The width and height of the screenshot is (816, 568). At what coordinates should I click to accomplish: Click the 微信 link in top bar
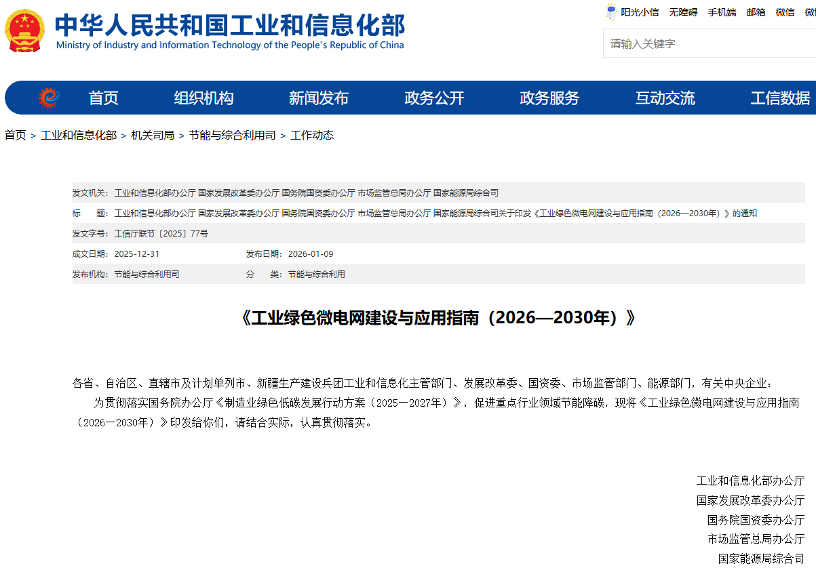click(785, 12)
